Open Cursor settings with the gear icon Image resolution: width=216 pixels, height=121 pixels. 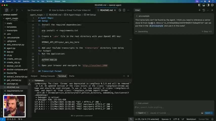pyautogui.click(x=212, y=5)
